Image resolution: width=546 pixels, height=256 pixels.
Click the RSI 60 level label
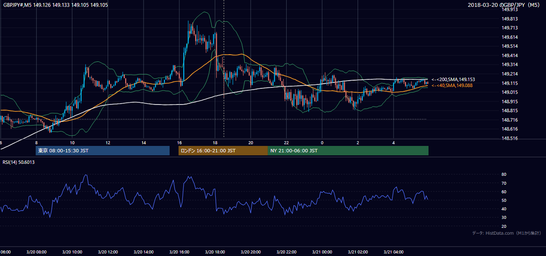pos(504,192)
